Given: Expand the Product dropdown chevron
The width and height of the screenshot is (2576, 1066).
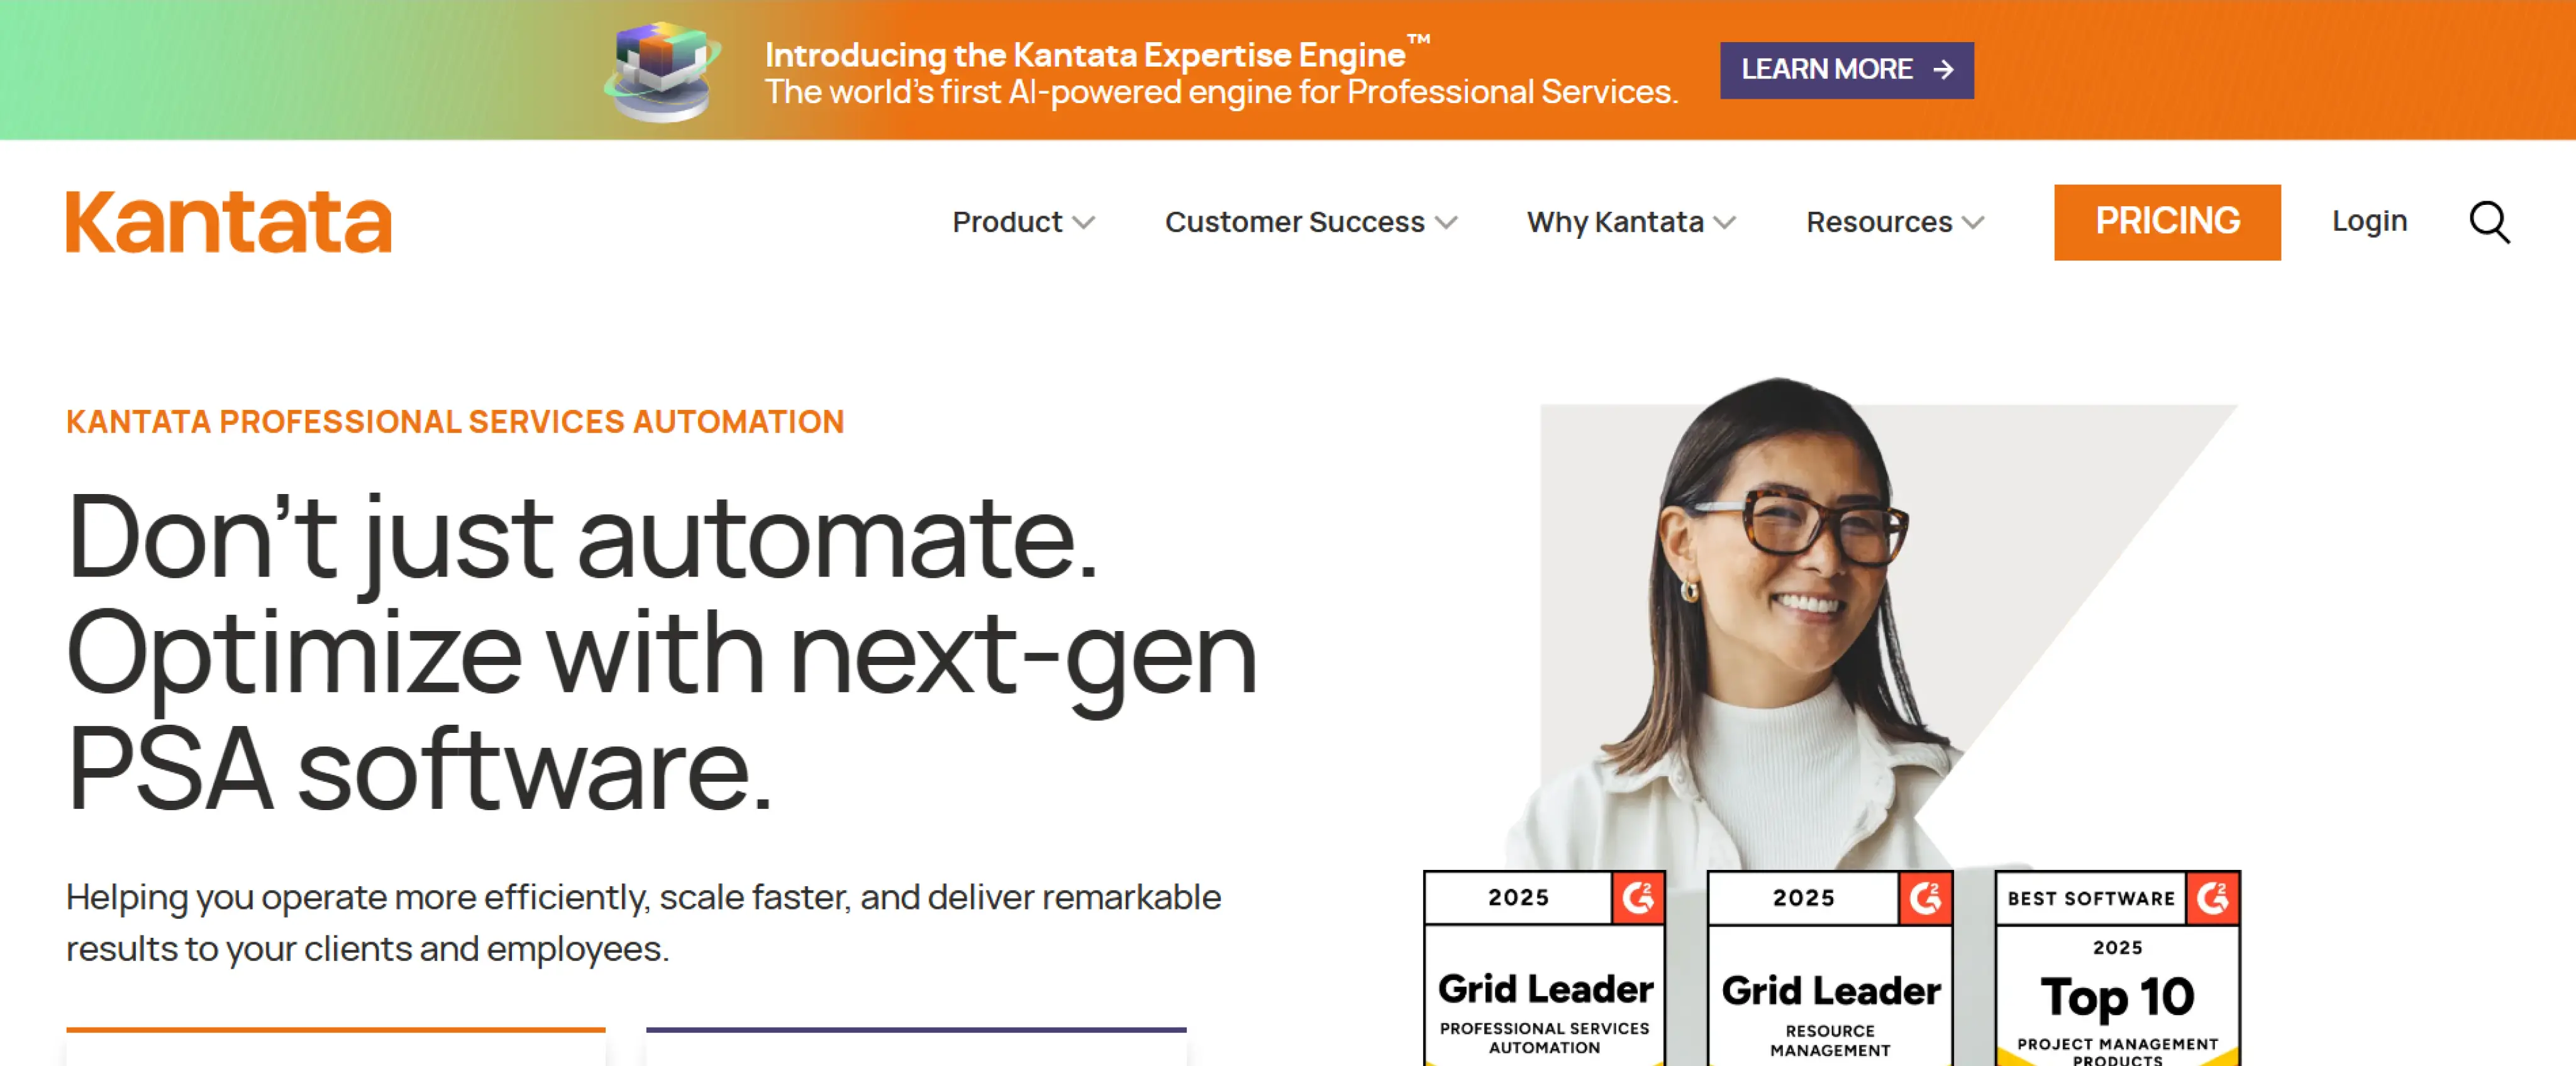Looking at the screenshot, I should [1084, 223].
